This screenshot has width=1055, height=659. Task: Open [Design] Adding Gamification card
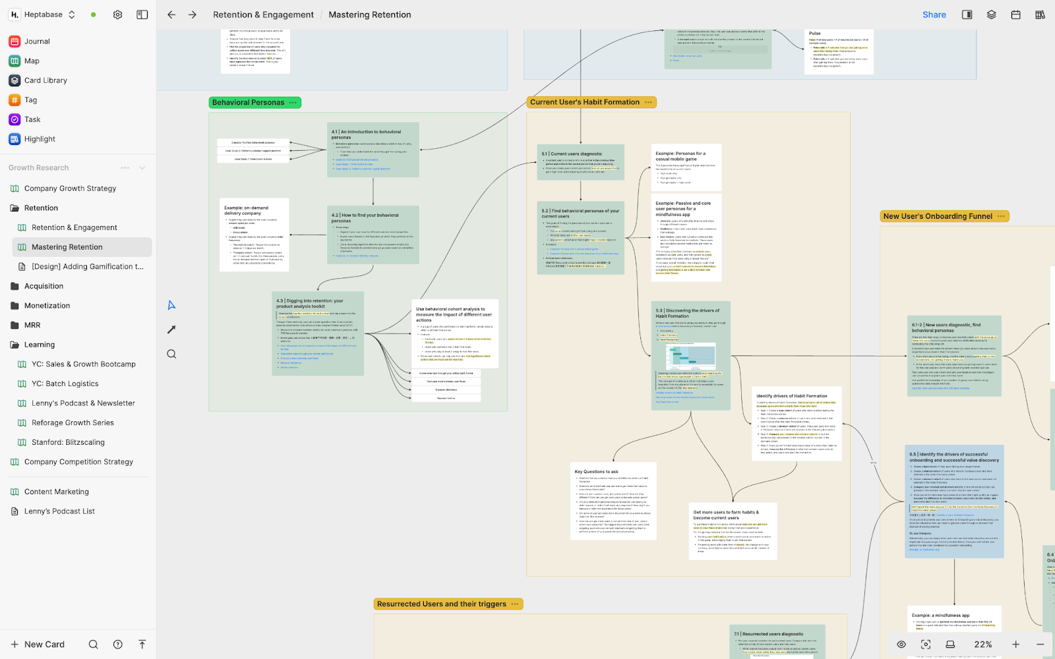pos(88,267)
